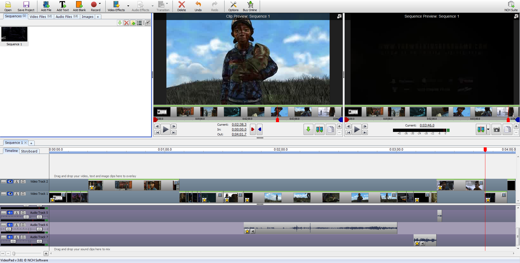Click the red X remove icon in media bin
This screenshot has width=520, height=263.
point(126,23)
